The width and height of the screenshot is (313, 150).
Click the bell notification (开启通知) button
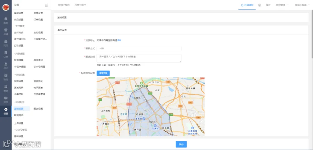tap(247, 5)
